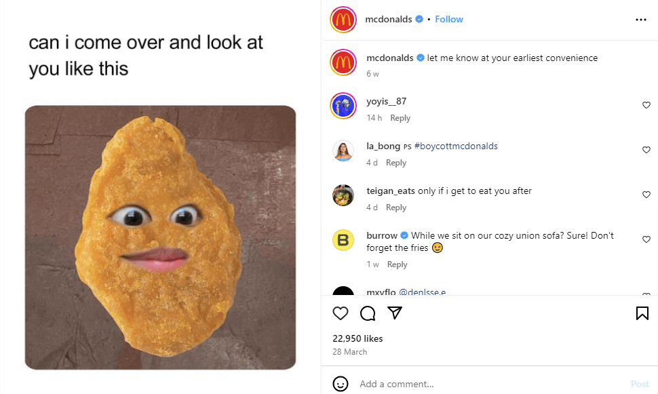Like teigan_eats' comment
Screen dimensions: 658x394
[646, 195]
